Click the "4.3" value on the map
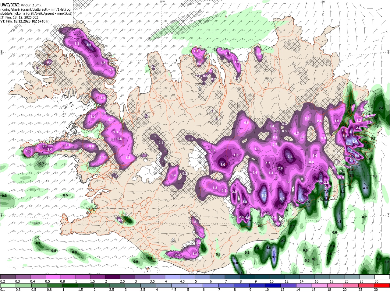The image size is (390, 292). click(x=342, y=192)
